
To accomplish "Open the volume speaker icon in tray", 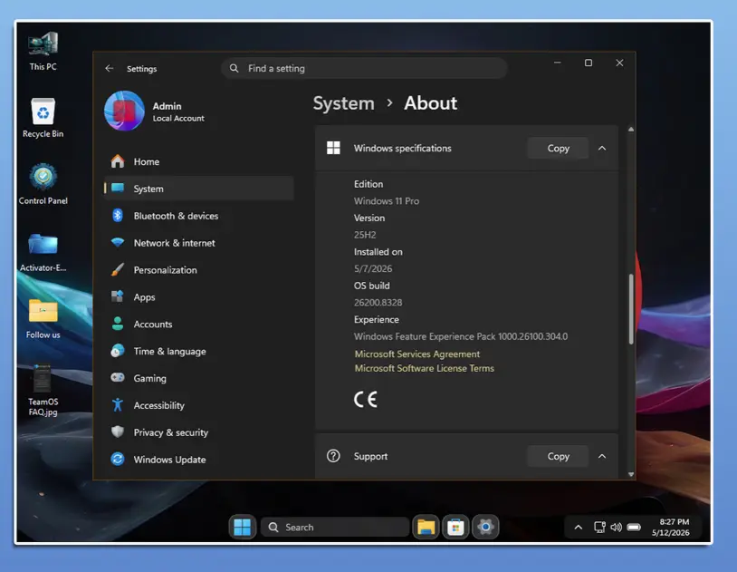I will point(616,528).
